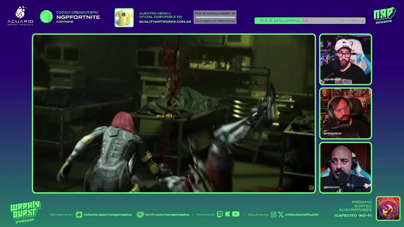
Task: Open the yellow merch t-shirt thumbnail
Action: point(124,18)
